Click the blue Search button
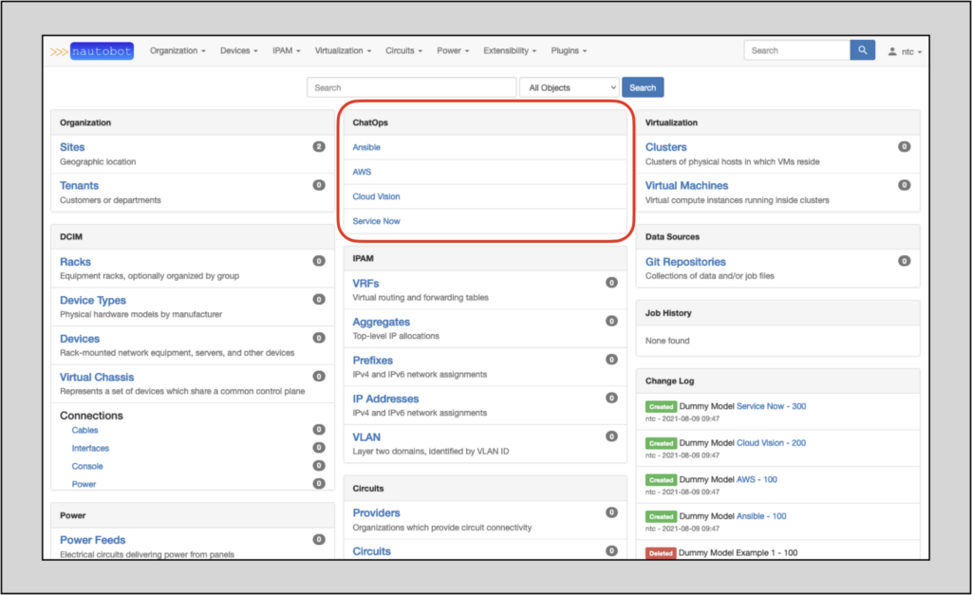Image resolution: width=972 pixels, height=595 pixels. click(x=643, y=87)
